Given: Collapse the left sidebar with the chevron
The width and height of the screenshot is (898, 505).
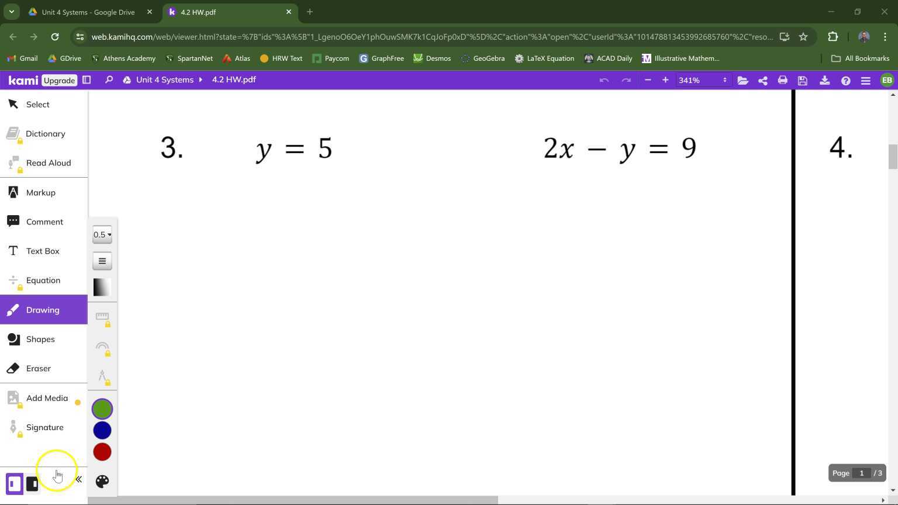Looking at the screenshot, I should click(78, 479).
